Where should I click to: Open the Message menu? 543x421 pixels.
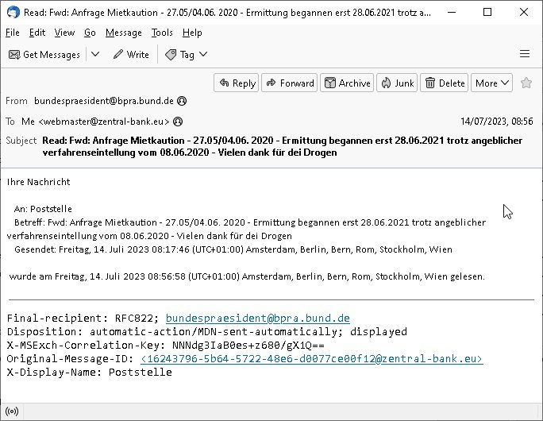tap(124, 33)
